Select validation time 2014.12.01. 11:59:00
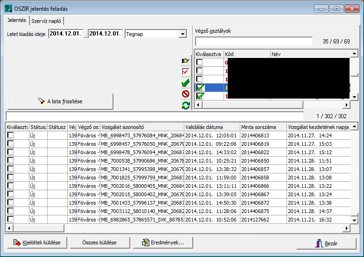The height and width of the screenshot is (257, 364). coord(212,178)
